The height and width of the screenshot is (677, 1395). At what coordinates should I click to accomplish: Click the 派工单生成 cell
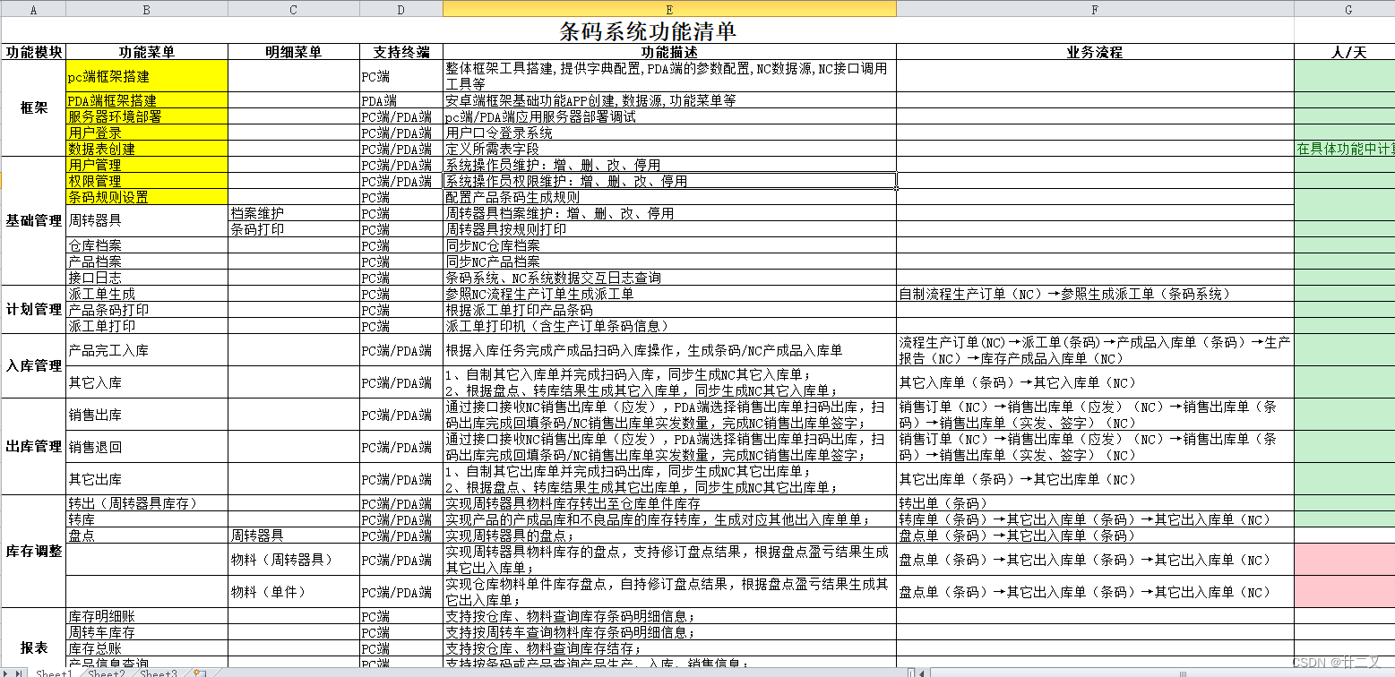(147, 294)
